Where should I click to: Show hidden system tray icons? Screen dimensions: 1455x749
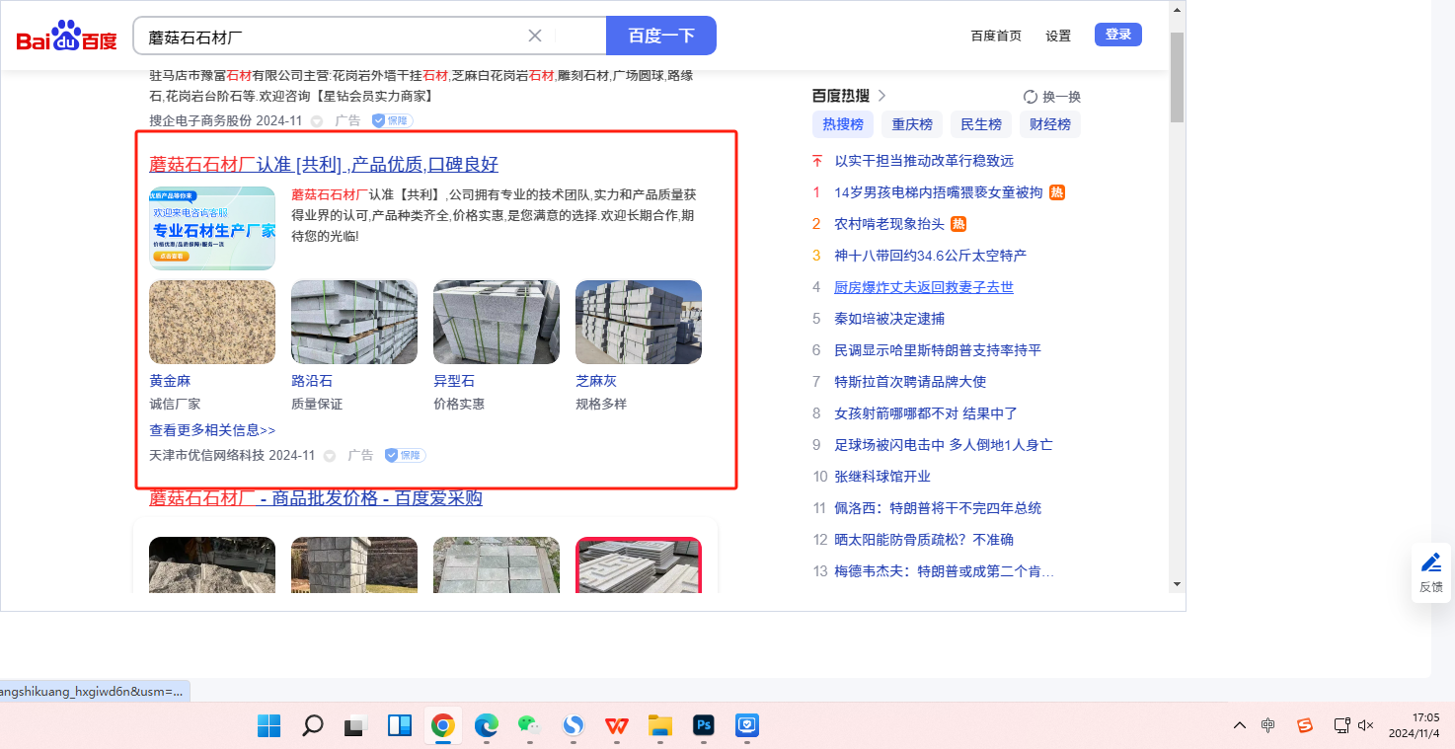click(x=1240, y=725)
